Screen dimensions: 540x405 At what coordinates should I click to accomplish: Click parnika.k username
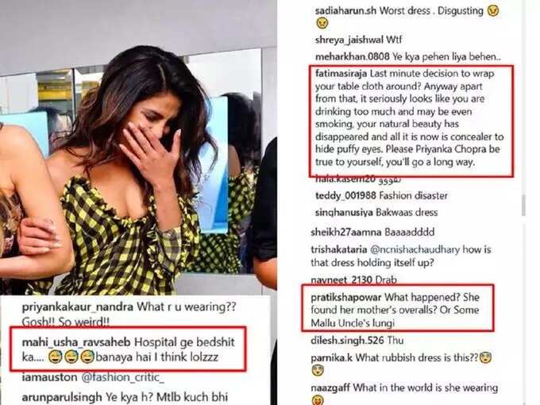coord(331,358)
